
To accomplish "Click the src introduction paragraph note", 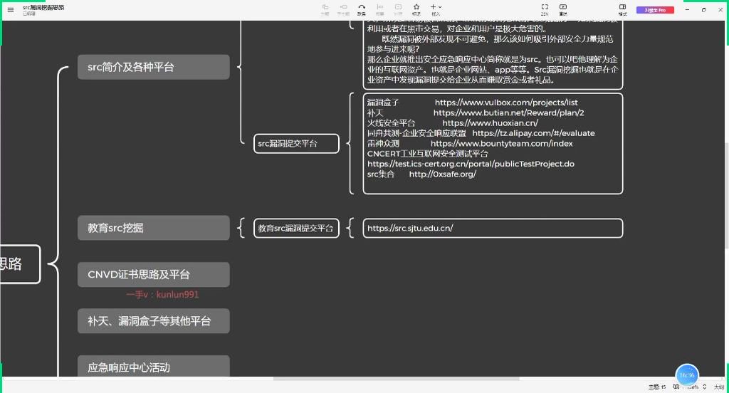I will [x=493, y=54].
